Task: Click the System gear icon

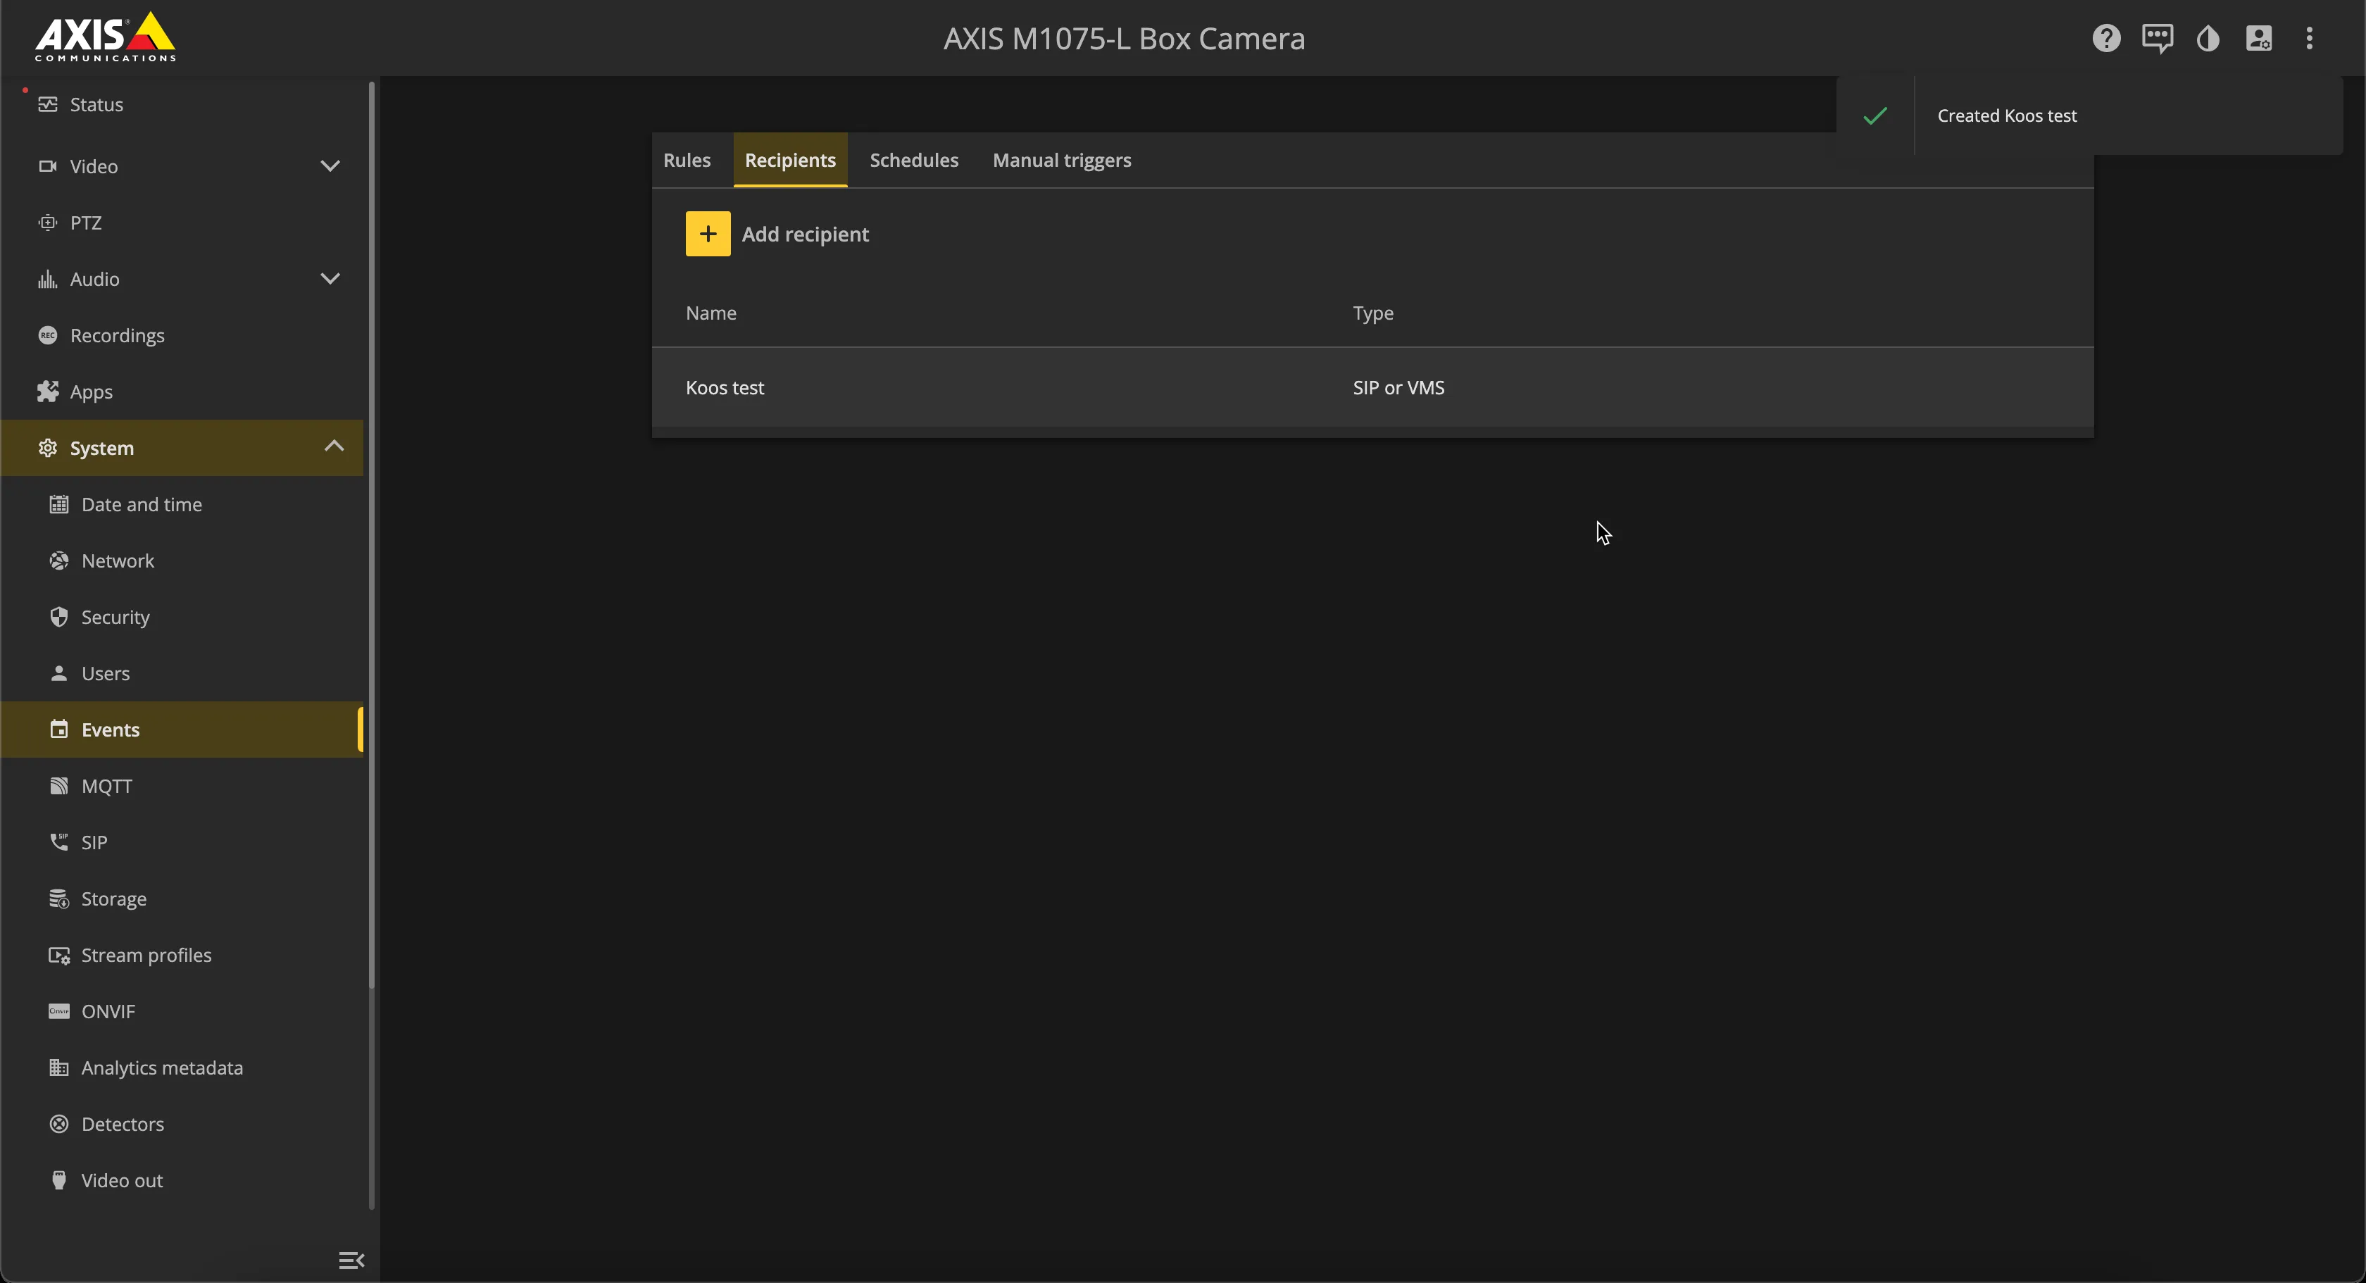Action: coord(48,447)
